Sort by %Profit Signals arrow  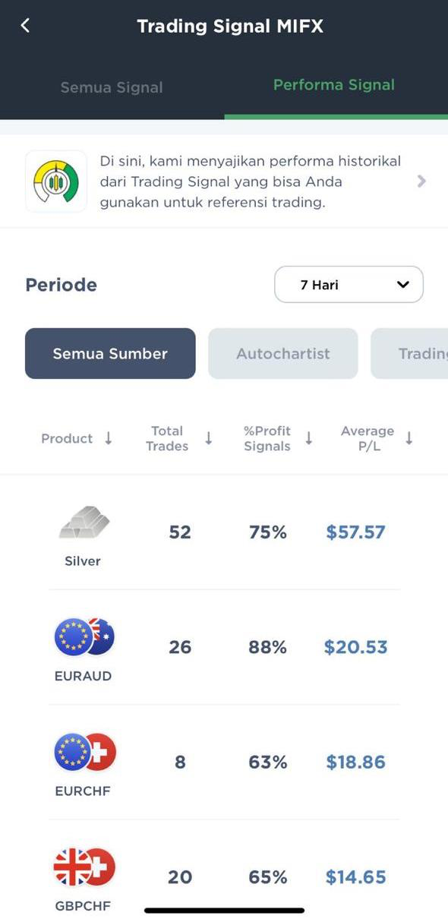(309, 438)
